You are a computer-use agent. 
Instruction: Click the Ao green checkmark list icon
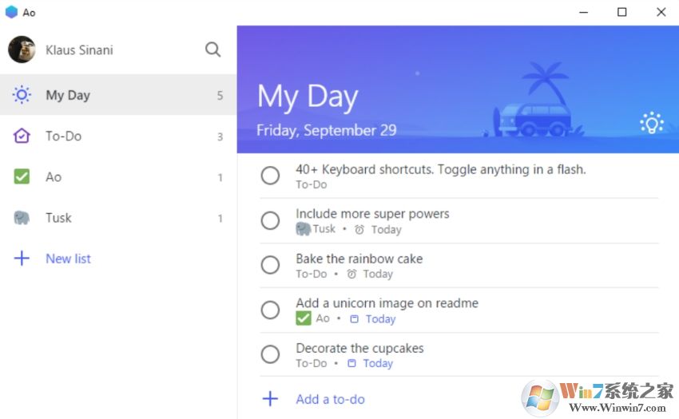pyautogui.click(x=22, y=177)
